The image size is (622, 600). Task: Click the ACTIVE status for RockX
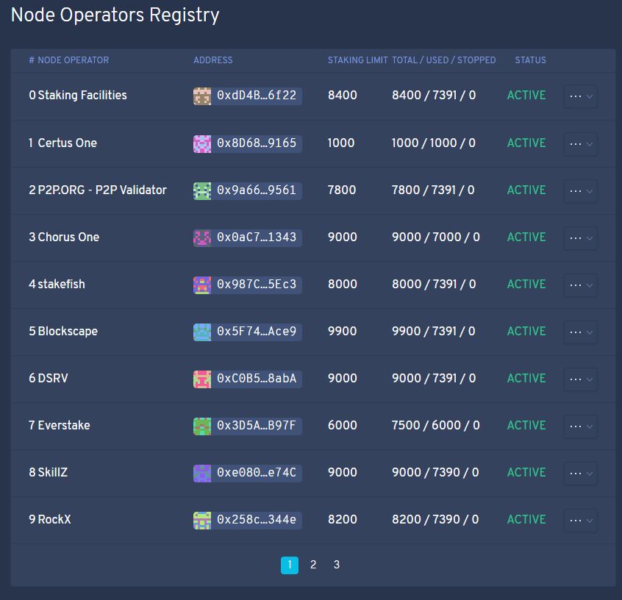tap(526, 519)
